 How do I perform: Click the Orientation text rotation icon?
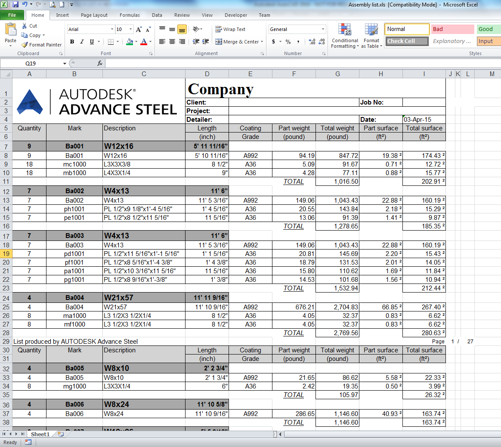click(x=196, y=29)
